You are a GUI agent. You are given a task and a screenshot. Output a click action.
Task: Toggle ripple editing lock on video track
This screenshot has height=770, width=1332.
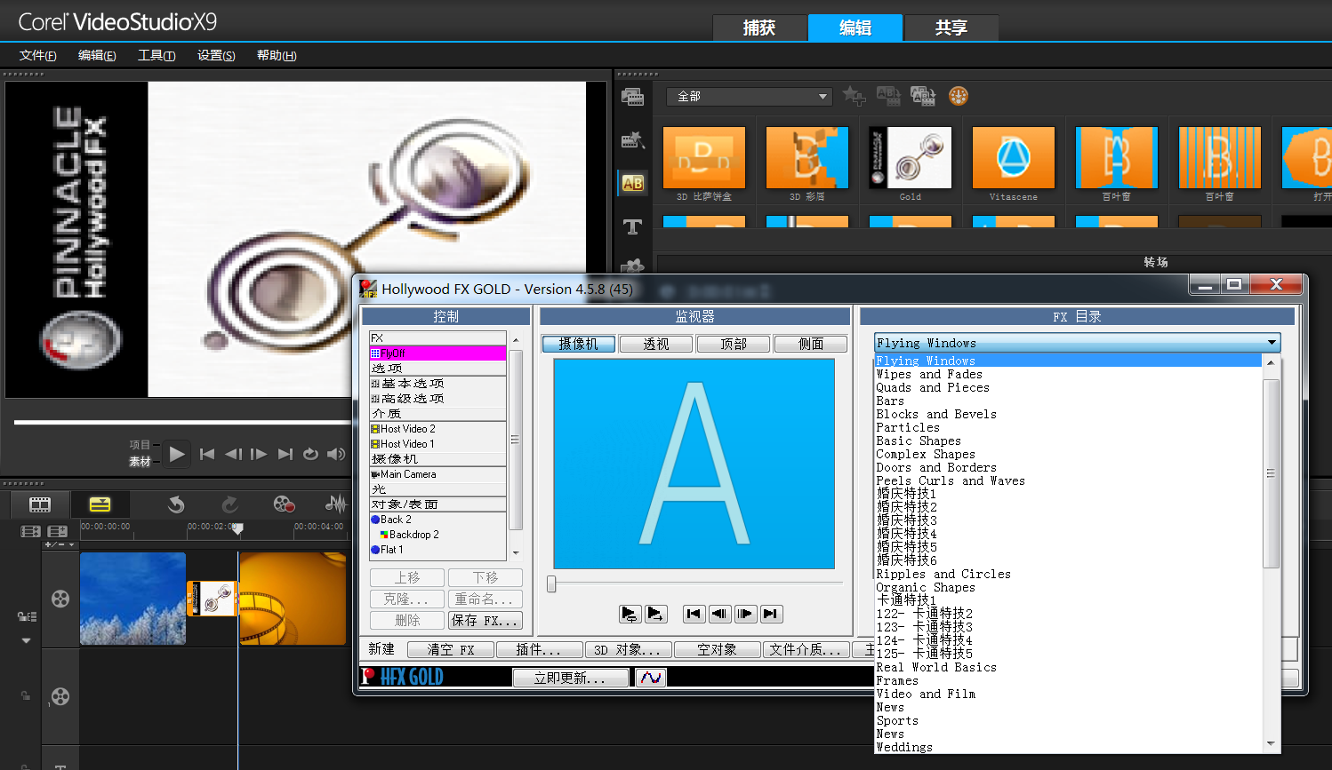pos(28,616)
